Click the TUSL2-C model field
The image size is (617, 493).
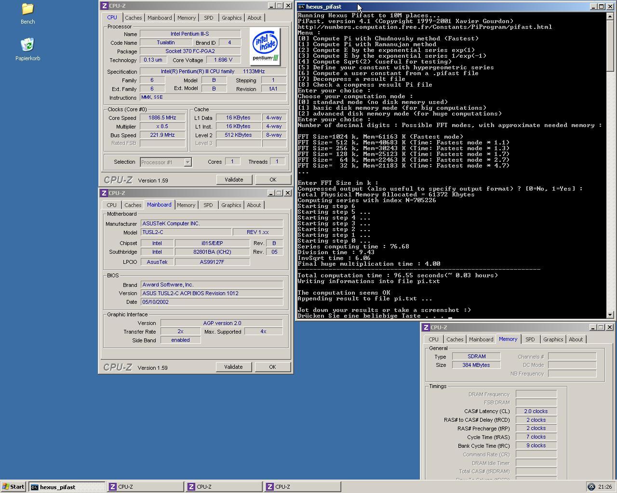point(186,232)
